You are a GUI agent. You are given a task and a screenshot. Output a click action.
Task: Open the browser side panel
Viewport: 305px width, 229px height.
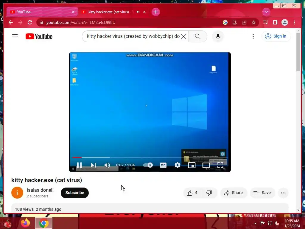275,23
